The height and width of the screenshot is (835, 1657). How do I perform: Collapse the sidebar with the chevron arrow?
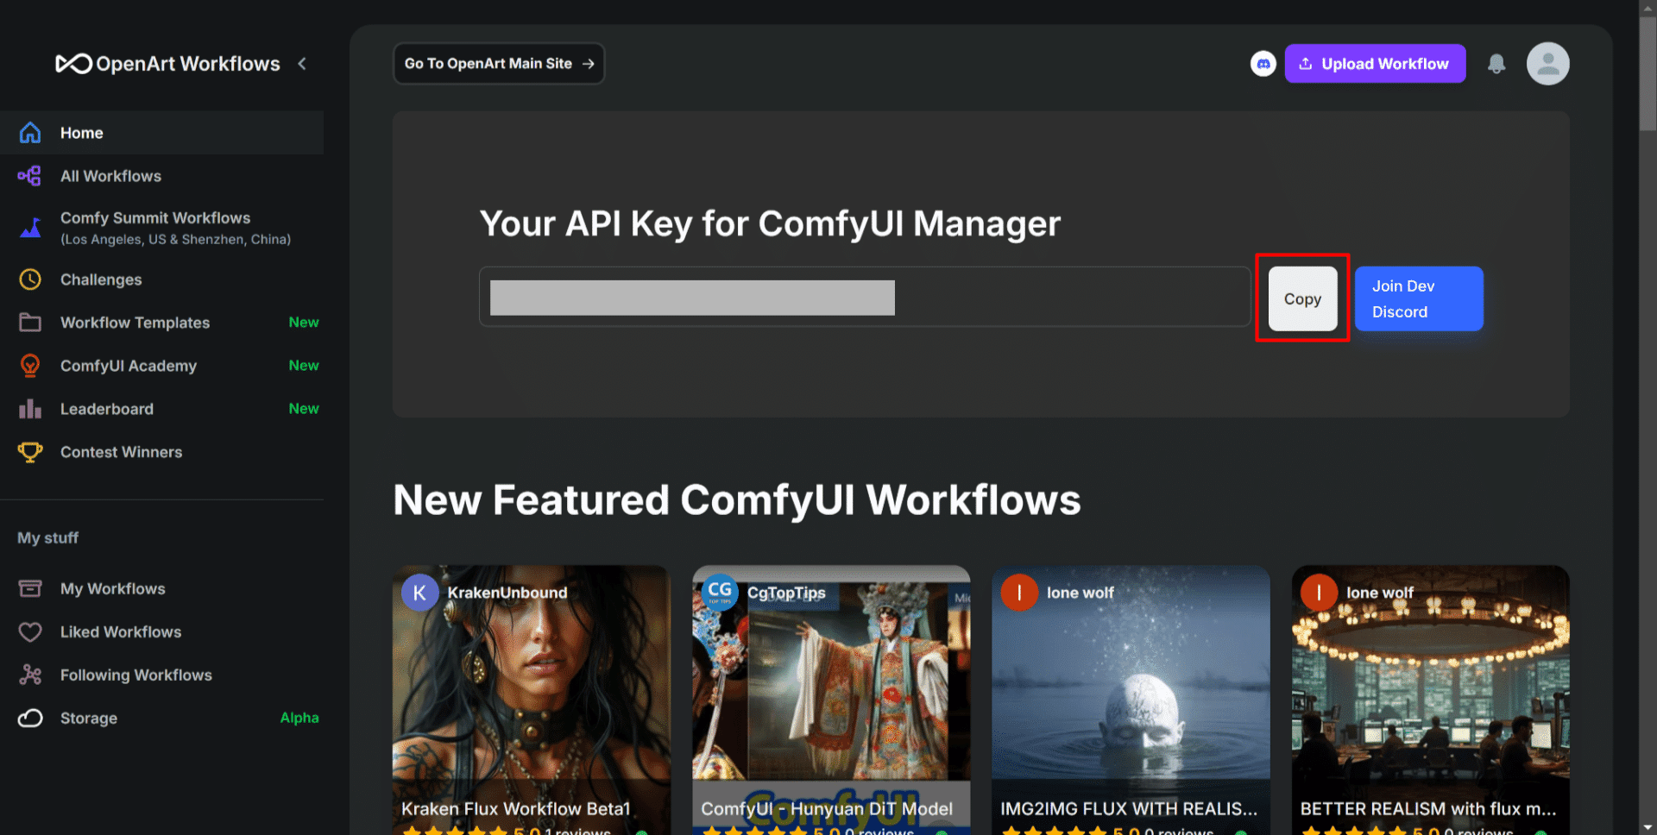coord(302,63)
